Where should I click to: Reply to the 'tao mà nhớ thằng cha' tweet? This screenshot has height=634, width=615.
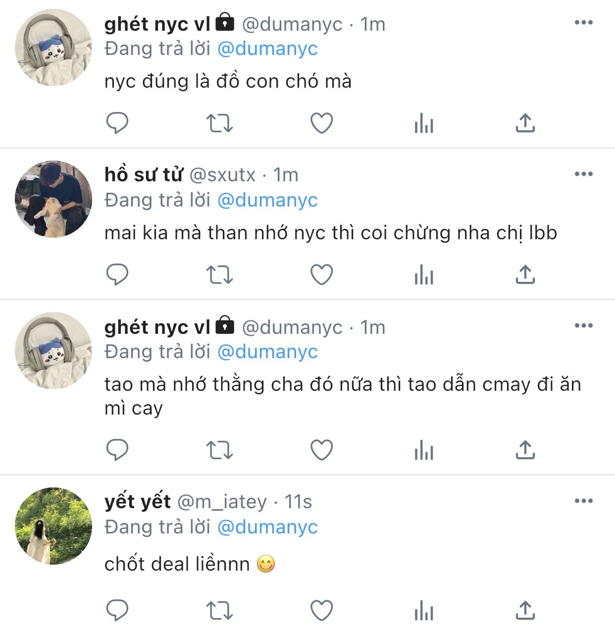[x=117, y=450]
